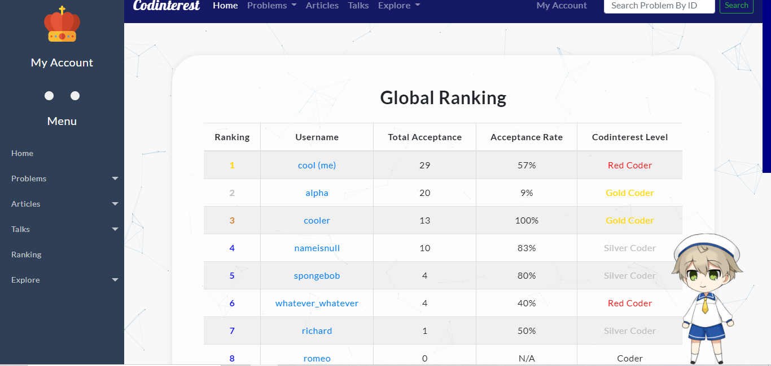The width and height of the screenshot is (771, 366).
Task: Click the Ranking column header
Action: point(232,137)
